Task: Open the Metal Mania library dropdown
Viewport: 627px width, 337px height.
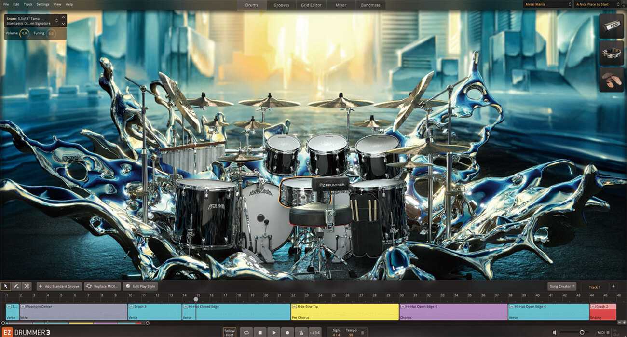Action: pyautogui.click(x=548, y=4)
